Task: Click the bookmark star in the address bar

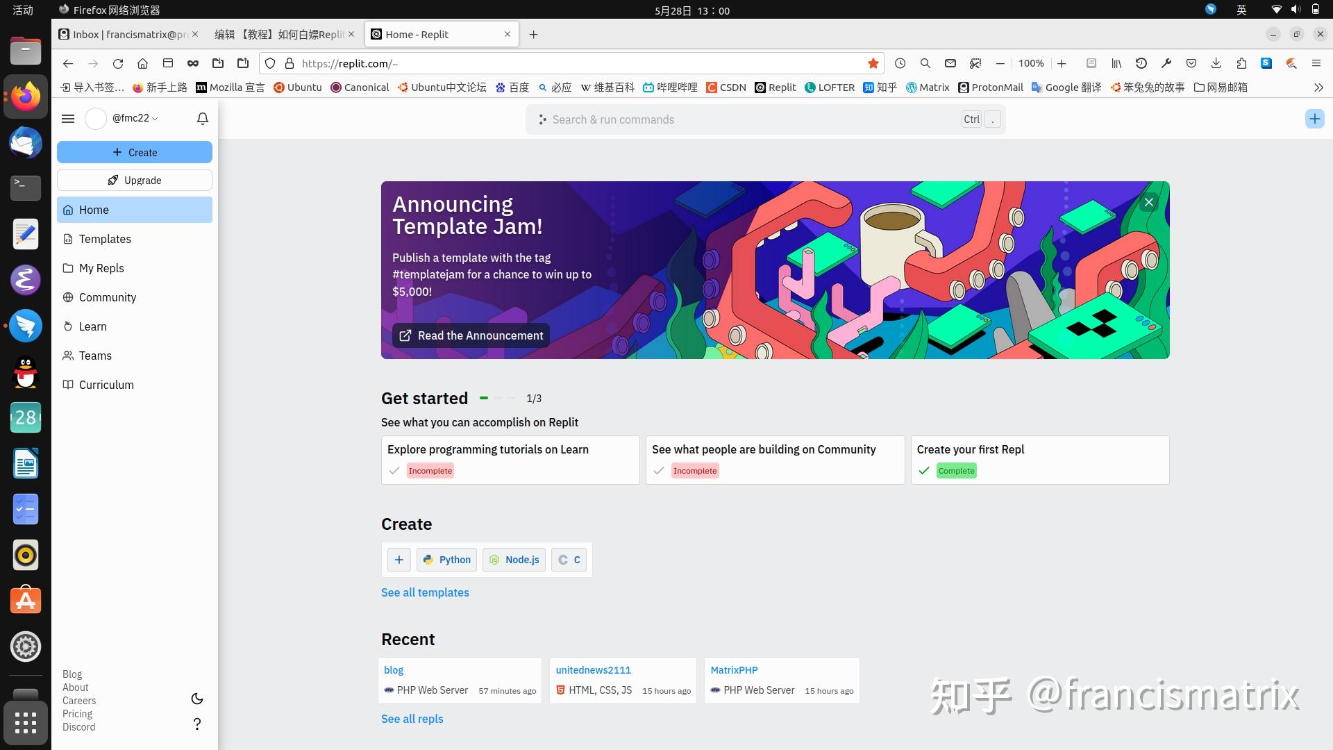Action: (873, 63)
